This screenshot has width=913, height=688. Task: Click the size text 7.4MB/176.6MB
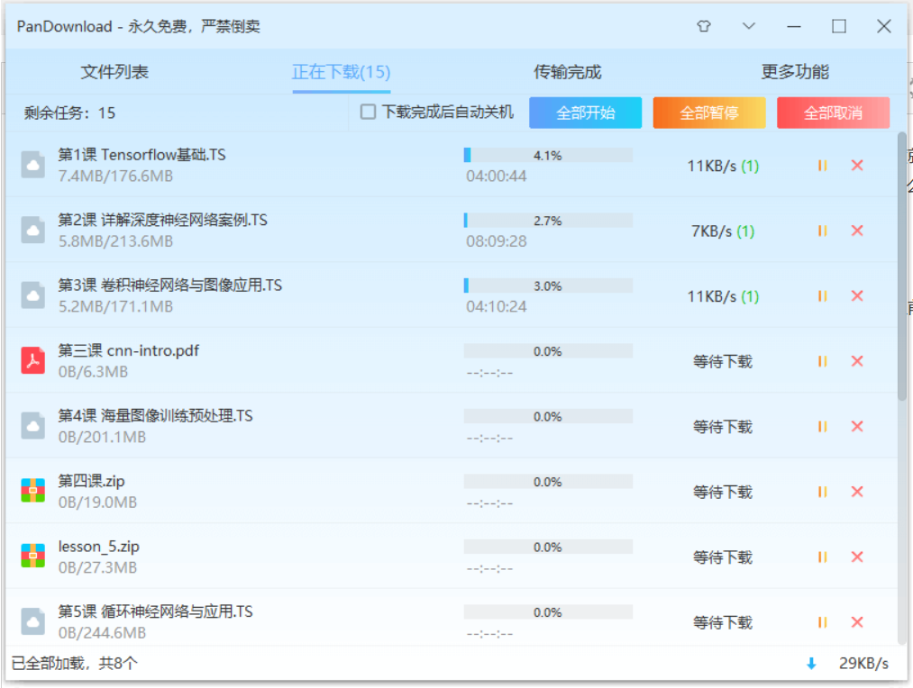[x=115, y=177]
